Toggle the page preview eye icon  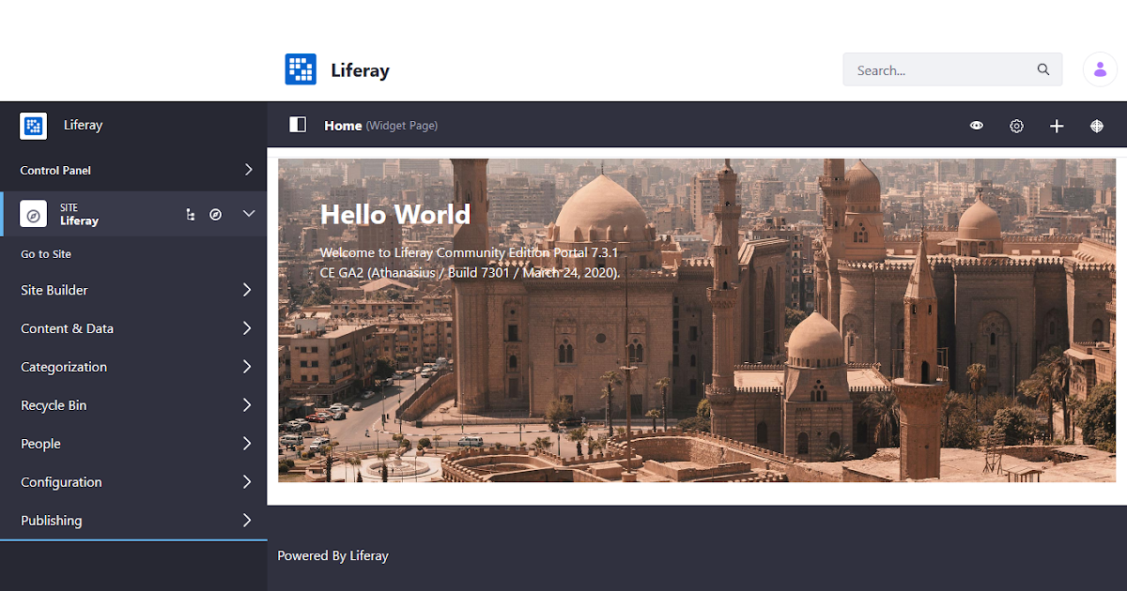click(x=976, y=125)
